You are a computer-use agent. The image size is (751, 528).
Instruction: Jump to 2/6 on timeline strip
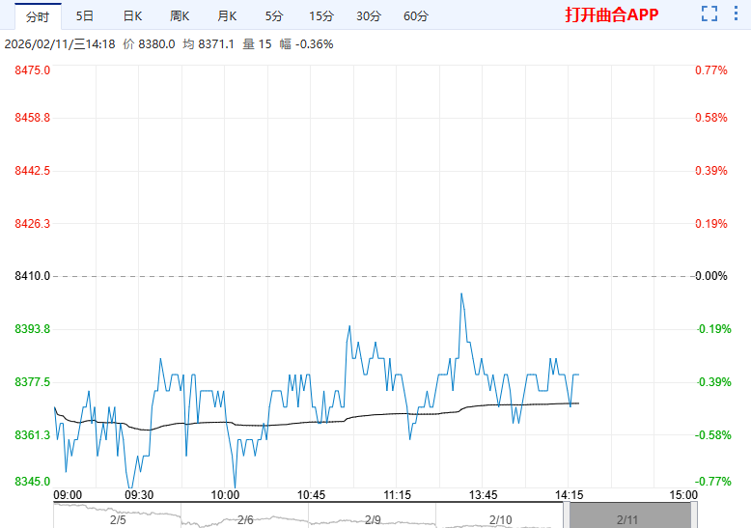point(245,519)
